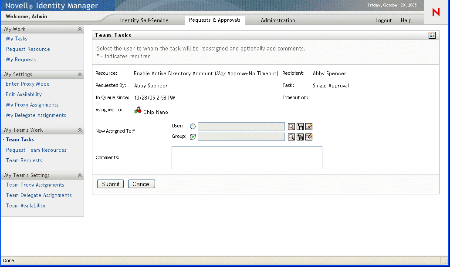This screenshot has width=450, height=267.
Task: Click the User text field
Action: 241,127
